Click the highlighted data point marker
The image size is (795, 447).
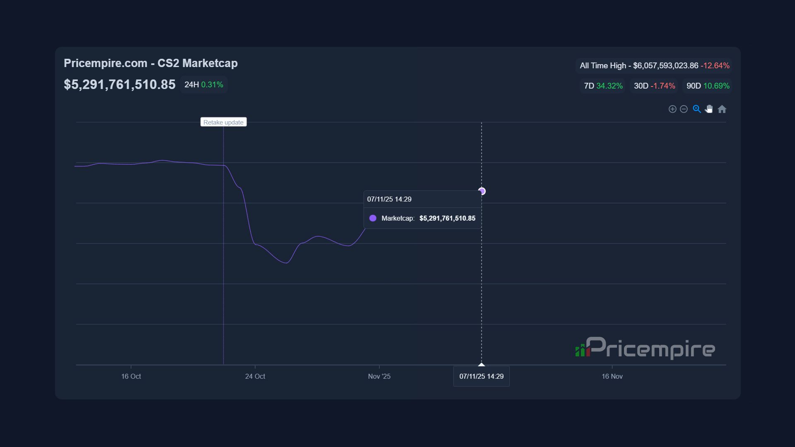tap(482, 191)
